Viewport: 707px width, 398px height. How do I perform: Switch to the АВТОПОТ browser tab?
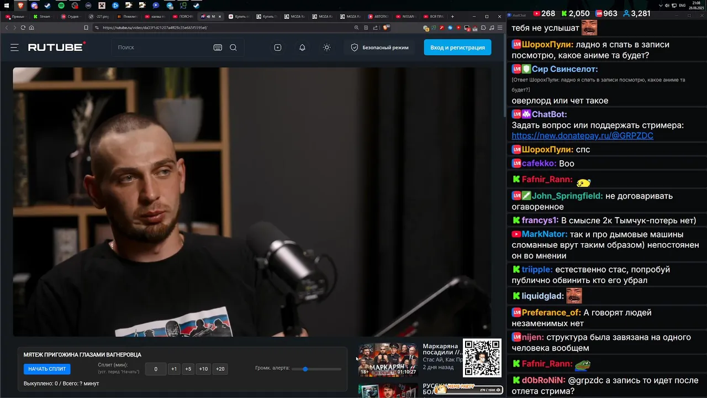(379, 17)
